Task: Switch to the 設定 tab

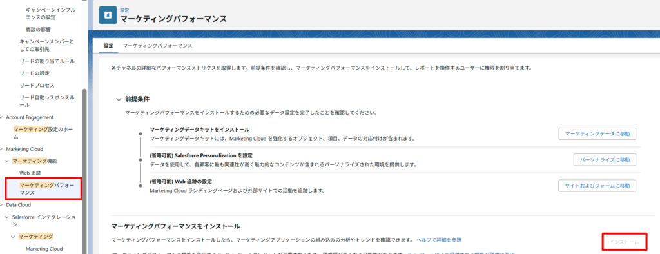Action: (108, 46)
